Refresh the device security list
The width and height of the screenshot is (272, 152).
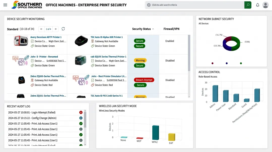click(63, 29)
